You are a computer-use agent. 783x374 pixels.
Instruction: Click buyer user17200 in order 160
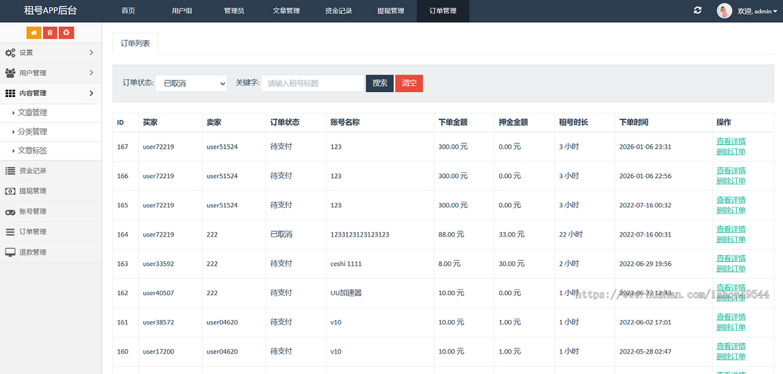point(159,352)
